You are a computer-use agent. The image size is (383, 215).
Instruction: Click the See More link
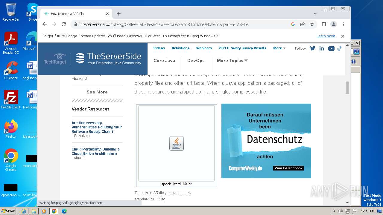tap(97, 92)
